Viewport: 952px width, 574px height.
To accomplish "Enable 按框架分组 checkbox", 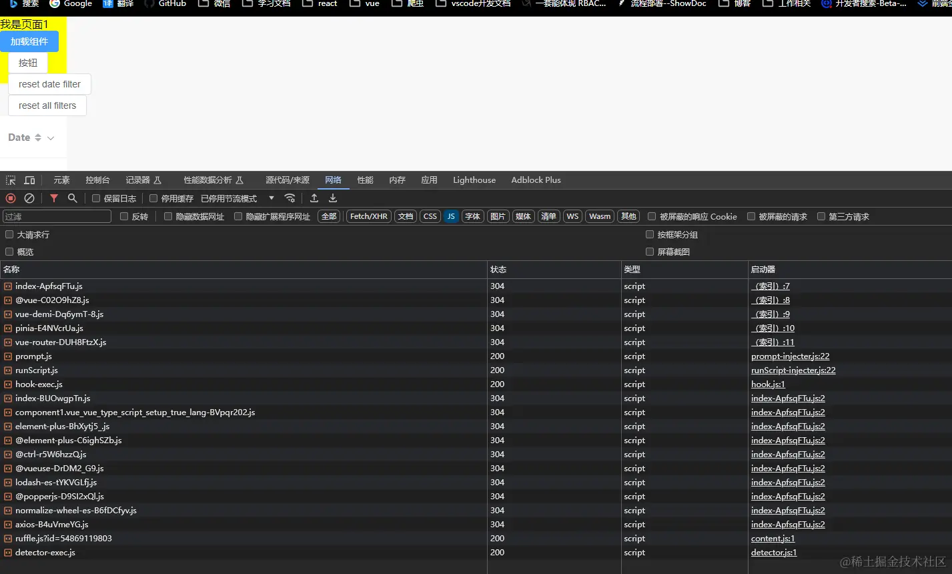I will coord(650,234).
